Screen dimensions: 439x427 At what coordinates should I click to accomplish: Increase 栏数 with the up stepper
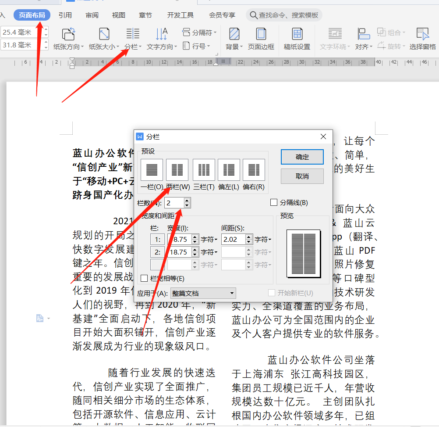(x=187, y=201)
